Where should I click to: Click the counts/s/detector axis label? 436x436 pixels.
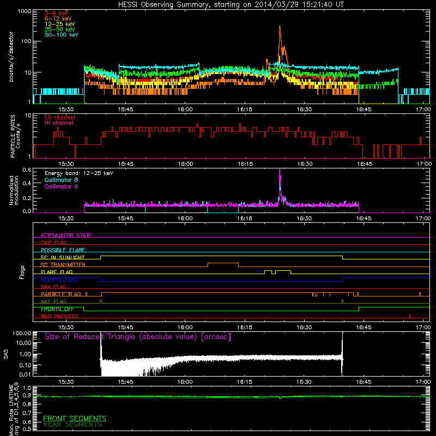coord(11,57)
